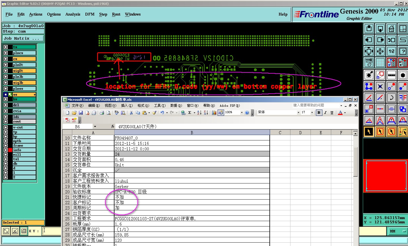408x246 pixels.
Task: Open the Excel zoom 100% dropdown
Action: [242, 113]
